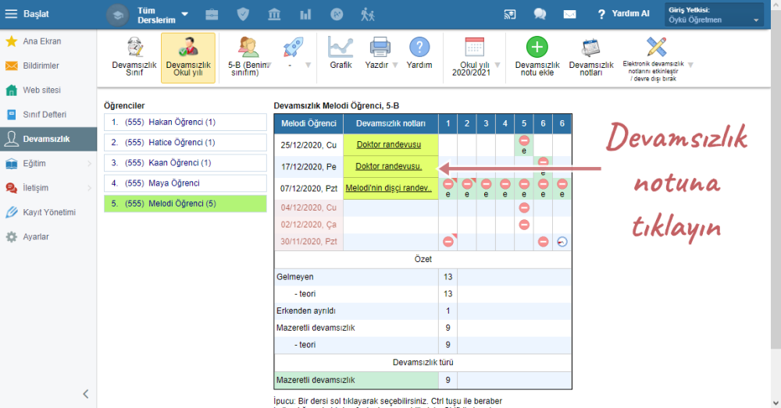The height and width of the screenshot is (408, 781).
Task: Click the 30/11/2020, Pzt date cell
Action: 308,241
